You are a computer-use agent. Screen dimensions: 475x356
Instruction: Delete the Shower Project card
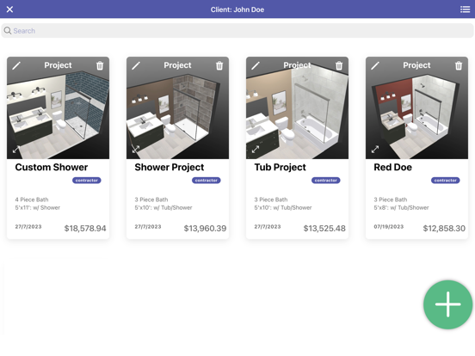219,65
